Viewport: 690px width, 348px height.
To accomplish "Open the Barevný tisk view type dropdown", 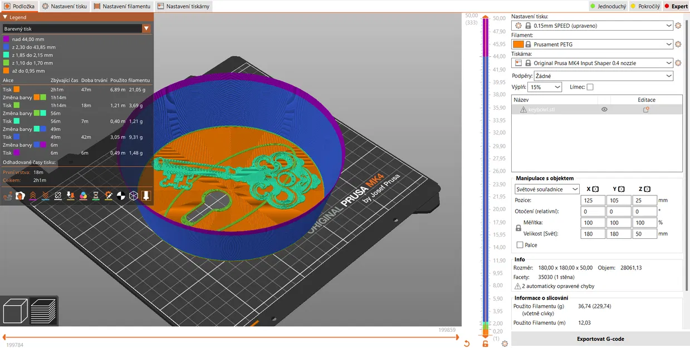I will point(76,28).
